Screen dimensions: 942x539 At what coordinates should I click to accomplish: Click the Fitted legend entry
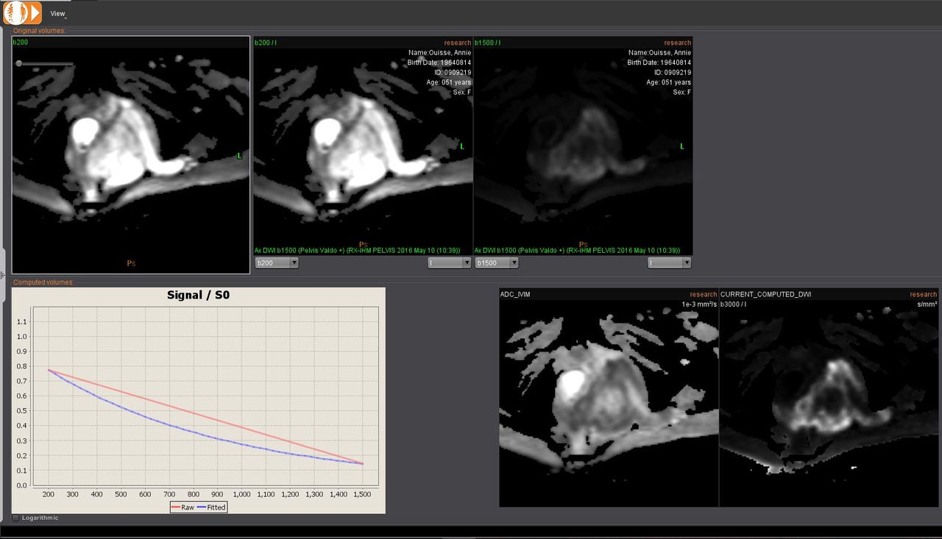211,507
